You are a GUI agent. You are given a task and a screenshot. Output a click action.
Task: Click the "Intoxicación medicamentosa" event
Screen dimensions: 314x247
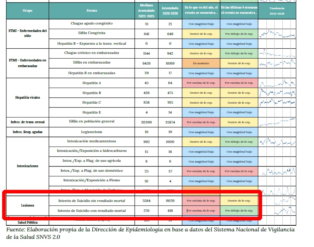[92, 141]
